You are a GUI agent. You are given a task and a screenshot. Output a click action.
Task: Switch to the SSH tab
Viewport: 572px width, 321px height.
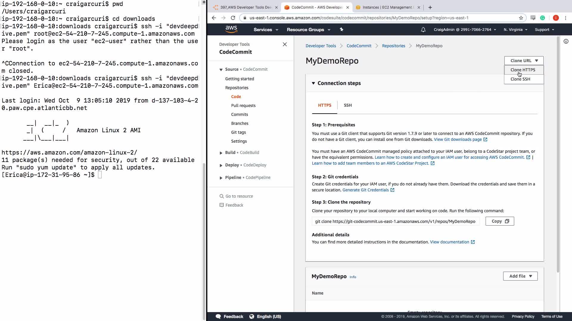[x=348, y=105]
